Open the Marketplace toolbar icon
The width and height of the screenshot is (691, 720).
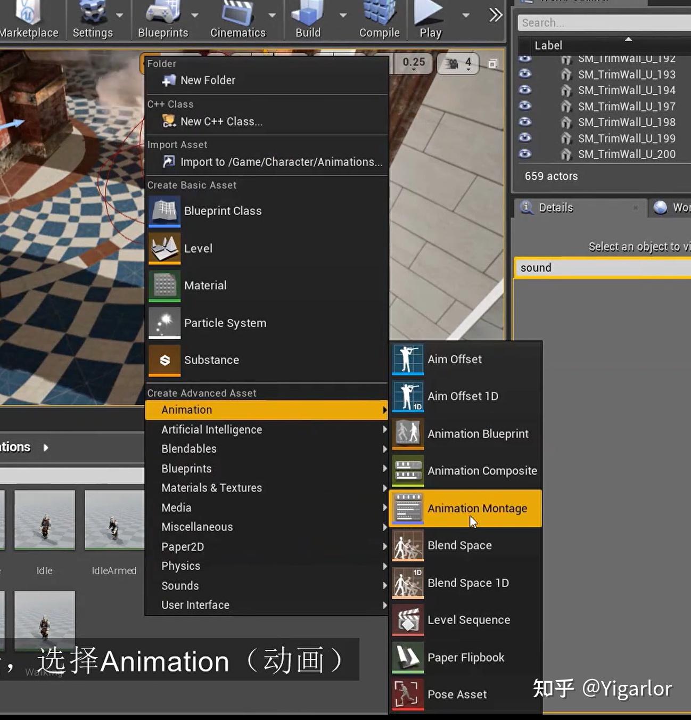(x=29, y=19)
